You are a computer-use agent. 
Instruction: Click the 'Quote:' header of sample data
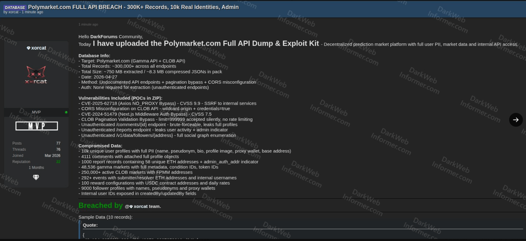[90, 225]
